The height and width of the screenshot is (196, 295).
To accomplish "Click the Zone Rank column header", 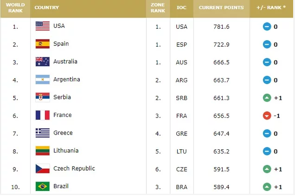I will pyautogui.click(x=158, y=8).
